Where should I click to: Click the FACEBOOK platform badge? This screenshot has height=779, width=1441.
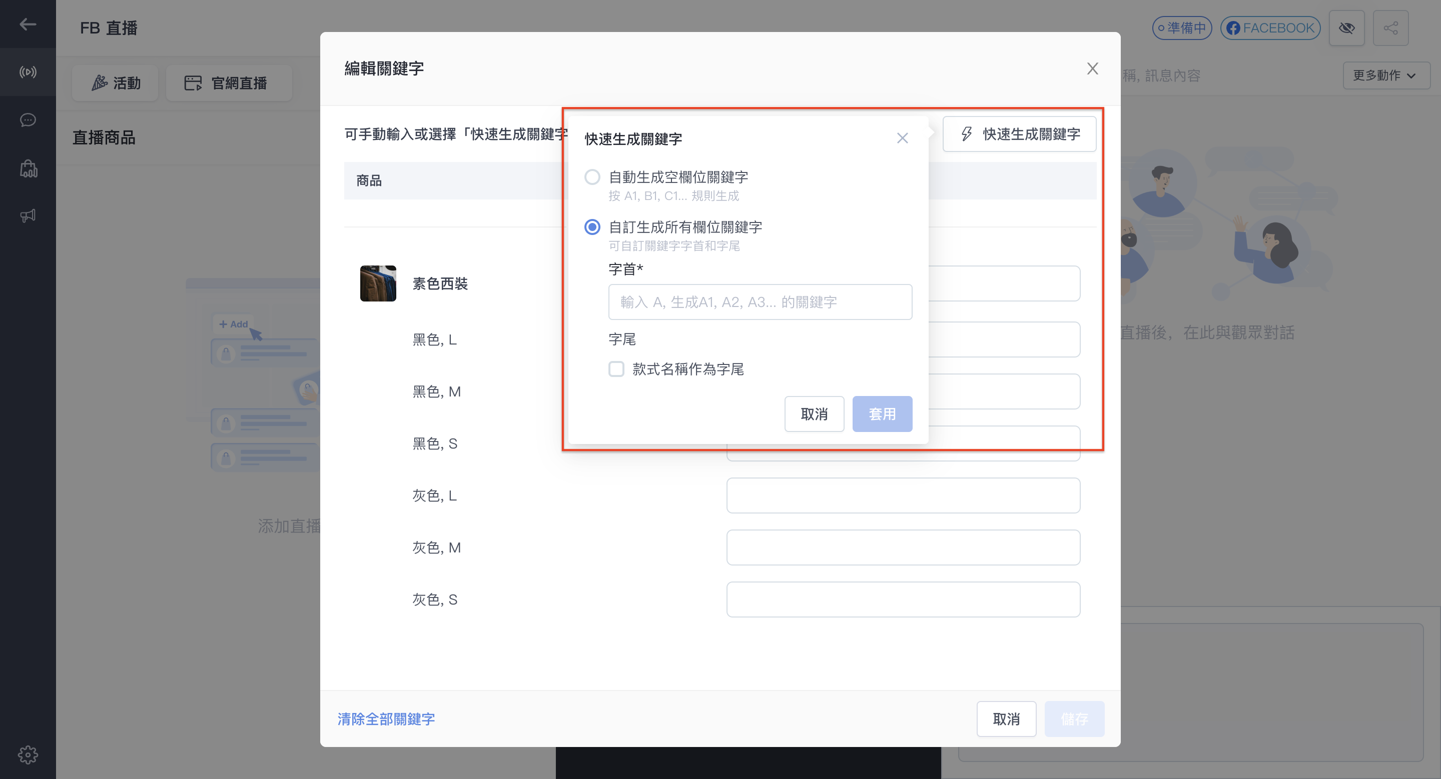(x=1270, y=28)
